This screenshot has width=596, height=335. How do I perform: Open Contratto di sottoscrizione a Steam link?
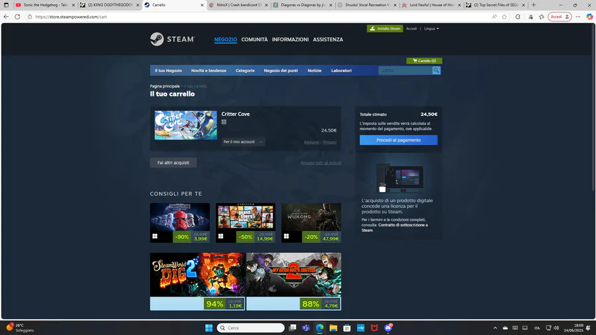(x=394, y=228)
